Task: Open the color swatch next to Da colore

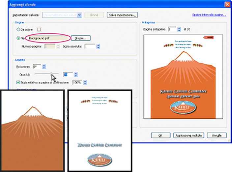Action: pyautogui.click(x=39, y=29)
